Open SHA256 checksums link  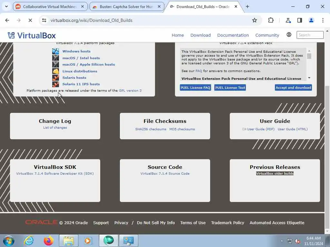coord(151,129)
